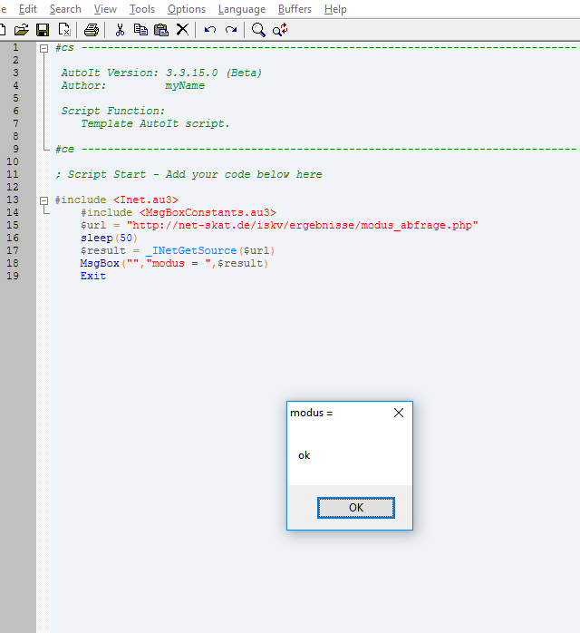Redo the edit with the toolbar arrow

coord(231,30)
